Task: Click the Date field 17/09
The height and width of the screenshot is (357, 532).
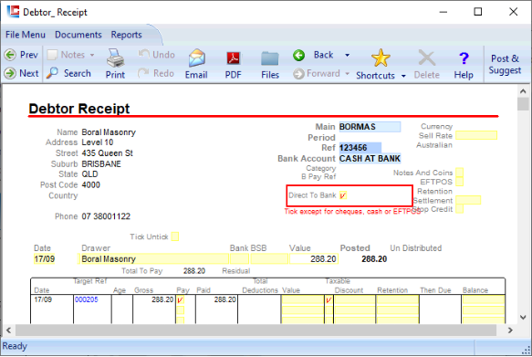Action: (45, 259)
